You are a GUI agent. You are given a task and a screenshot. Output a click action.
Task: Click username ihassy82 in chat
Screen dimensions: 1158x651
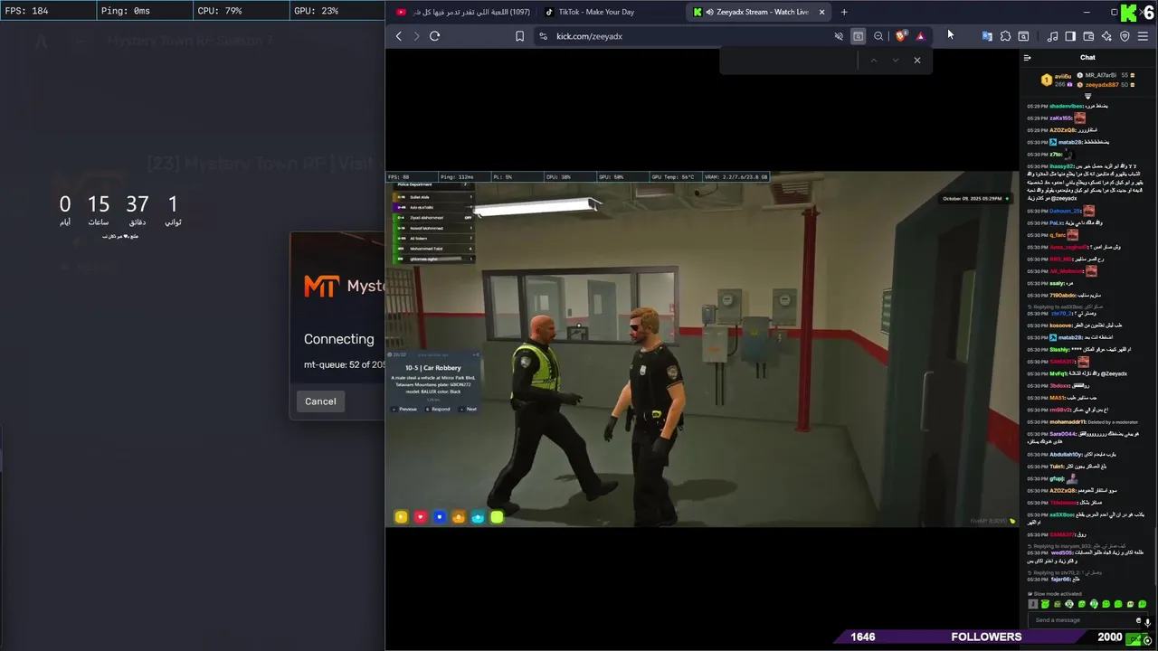1061,166
